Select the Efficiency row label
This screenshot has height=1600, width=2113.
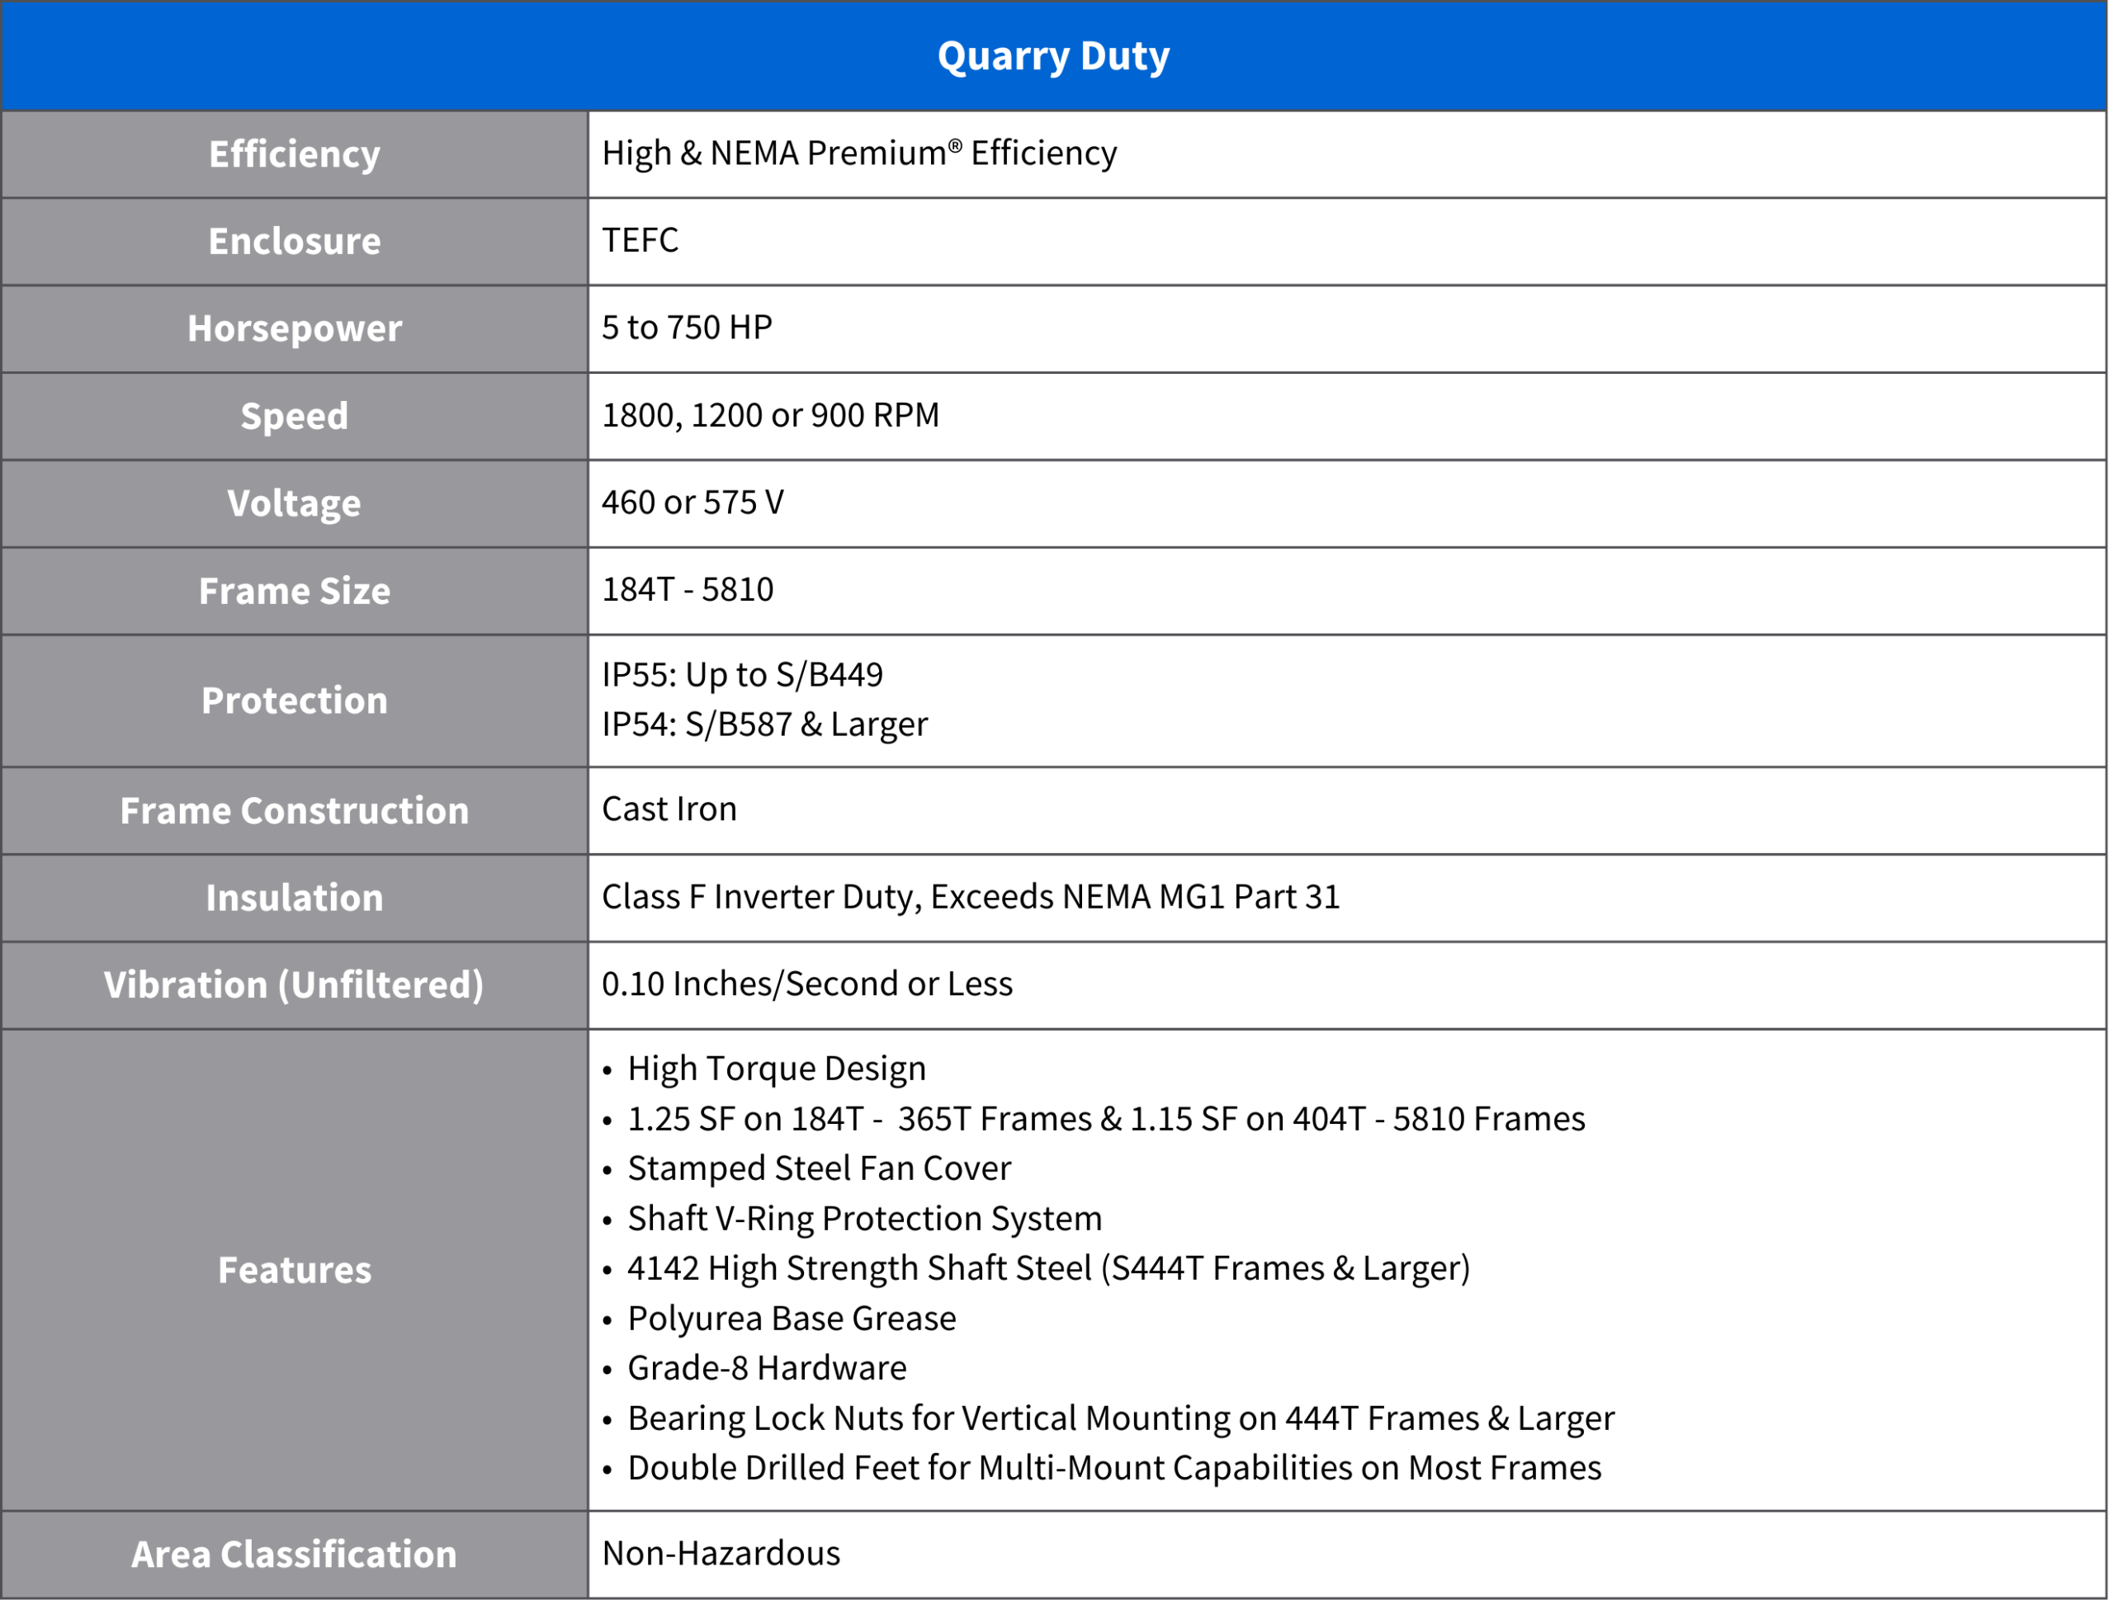tap(294, 155)
